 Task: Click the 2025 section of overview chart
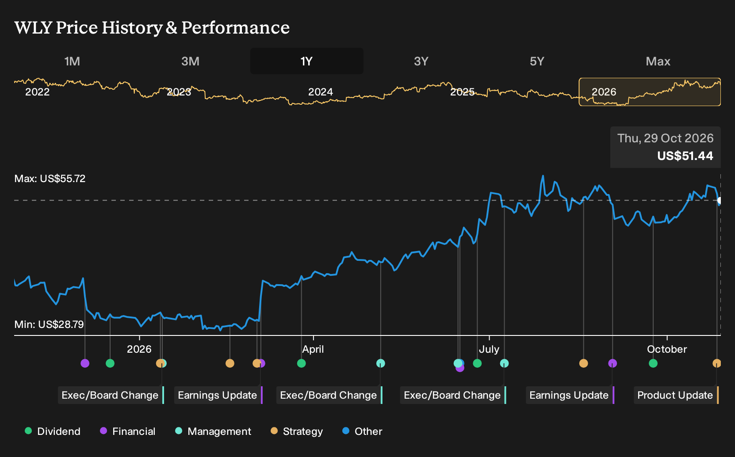463,92
